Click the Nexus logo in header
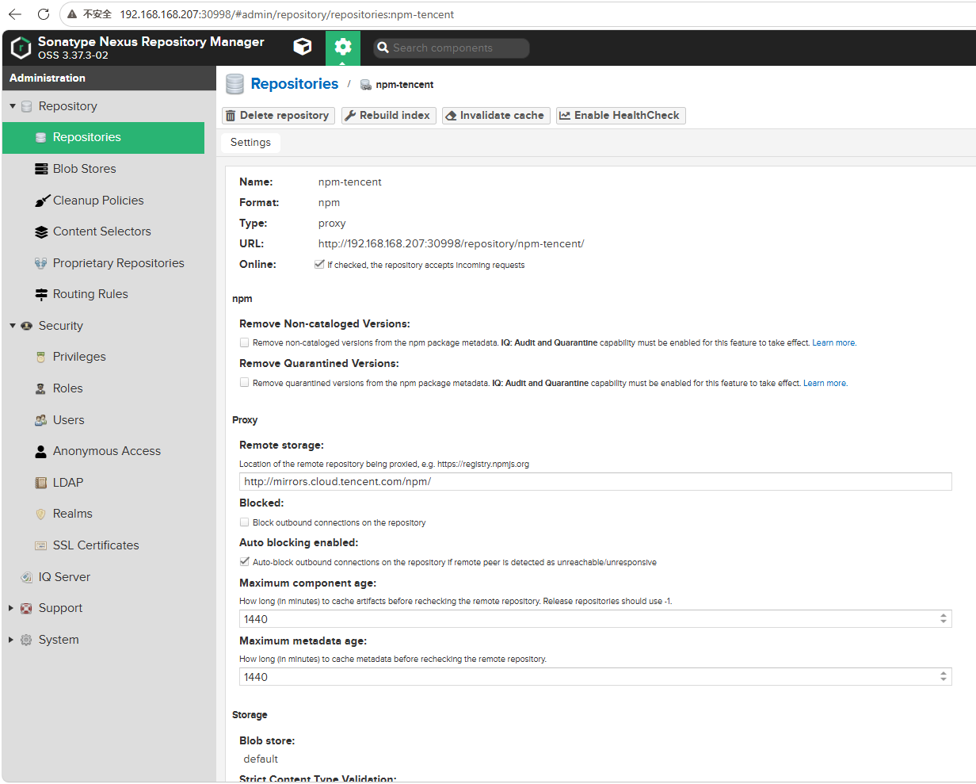The height and width of the screenshot is (784, 976). (x=21, y=48)
